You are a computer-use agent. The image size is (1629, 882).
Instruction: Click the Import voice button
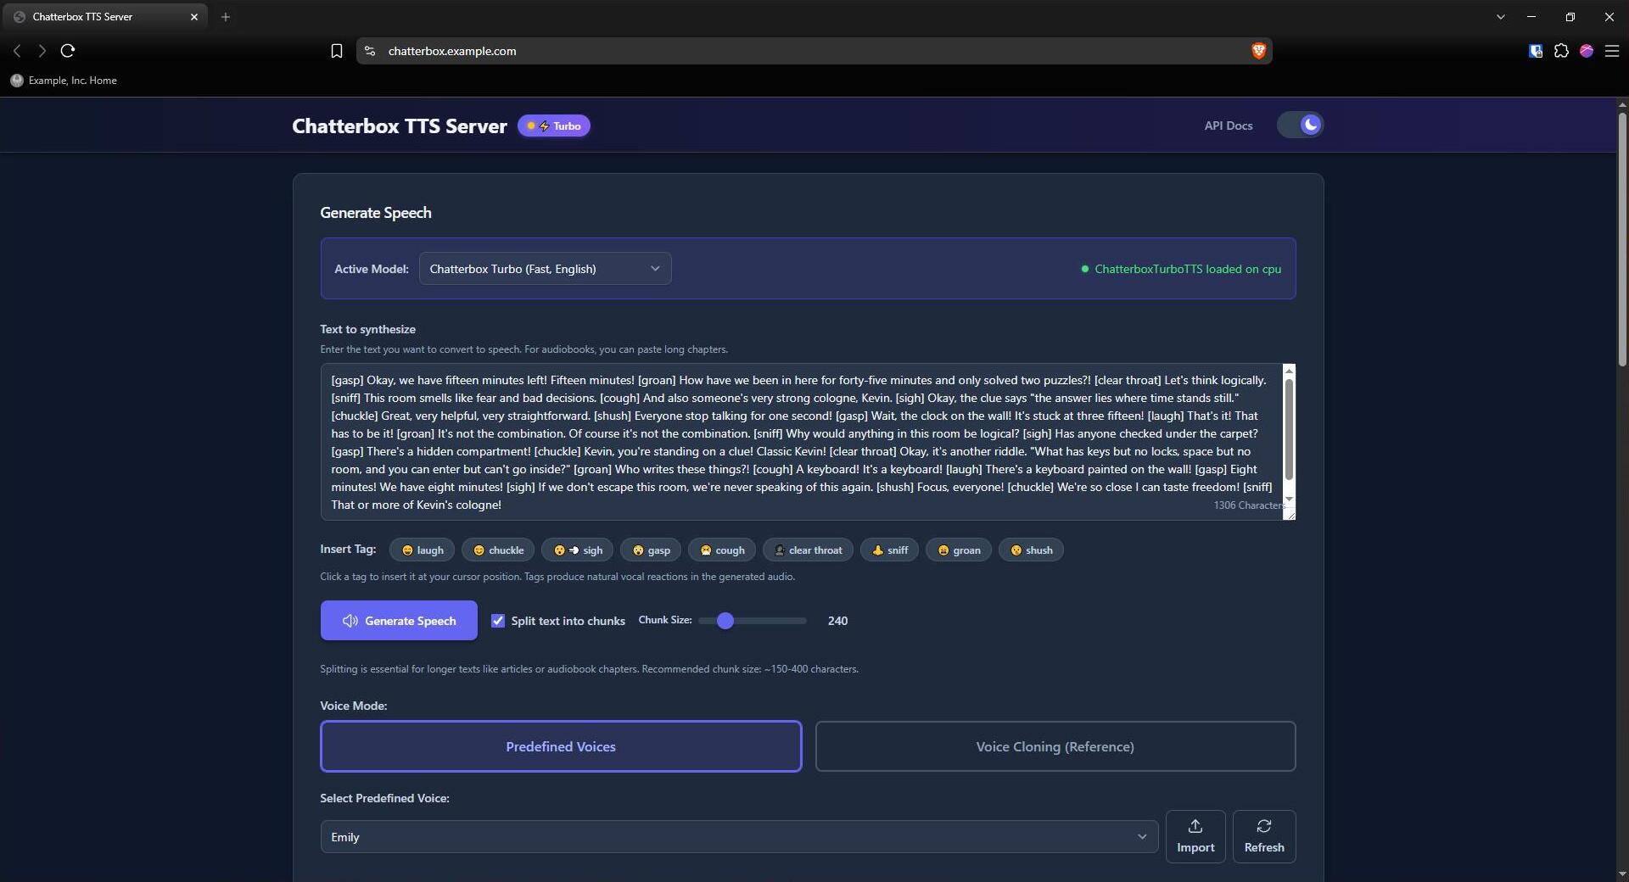(x=1195, y=836)
